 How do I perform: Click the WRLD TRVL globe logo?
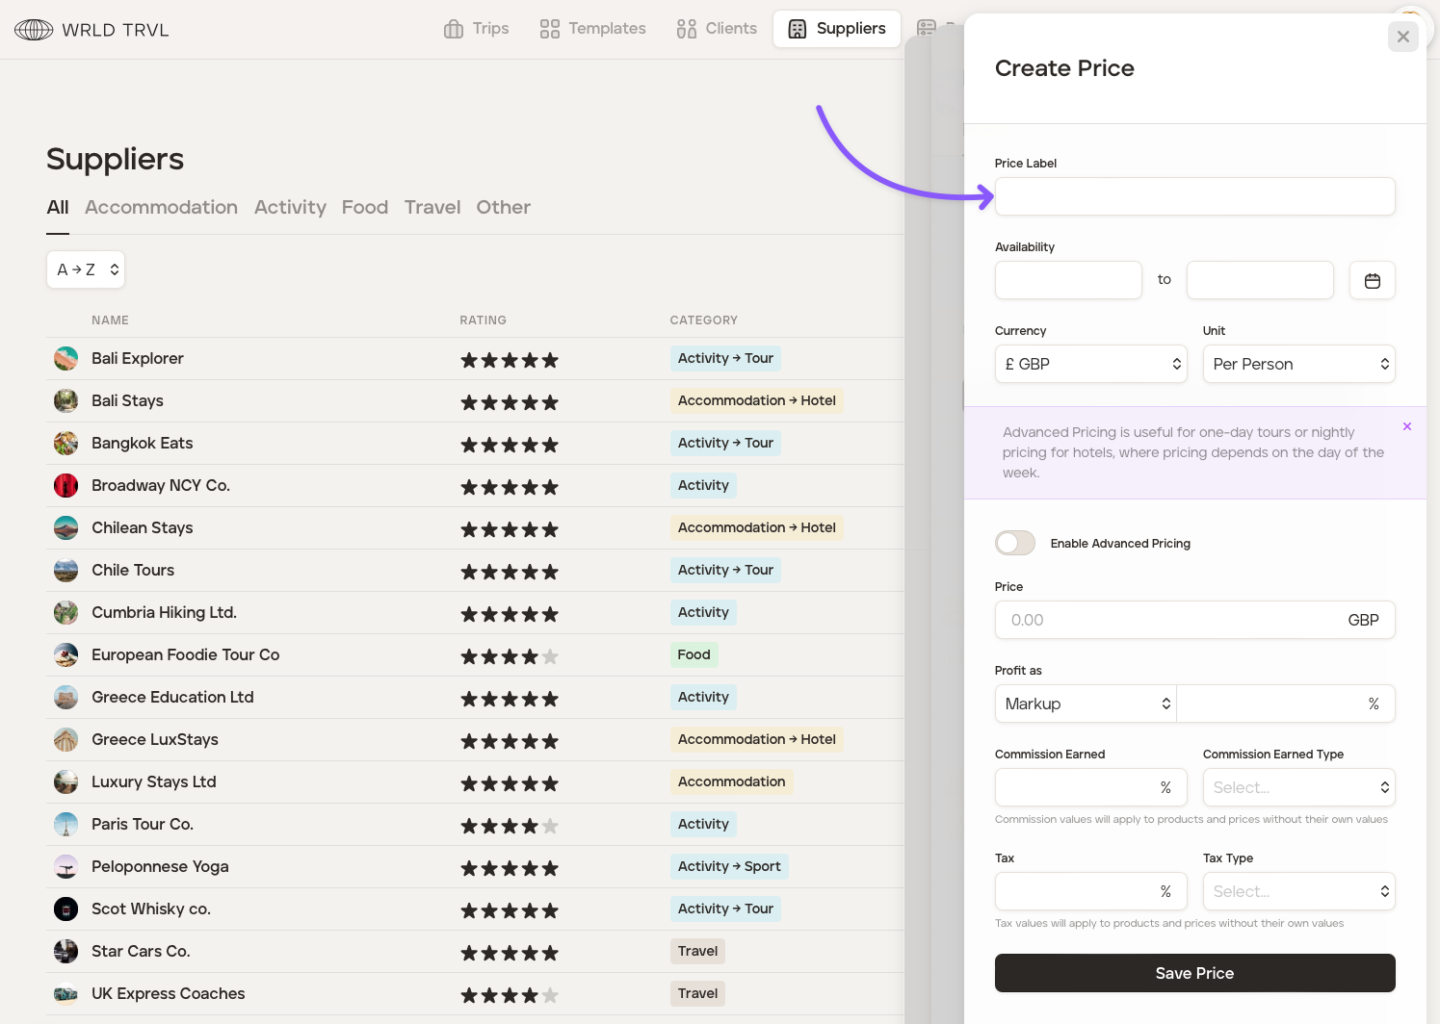[34, 30]
